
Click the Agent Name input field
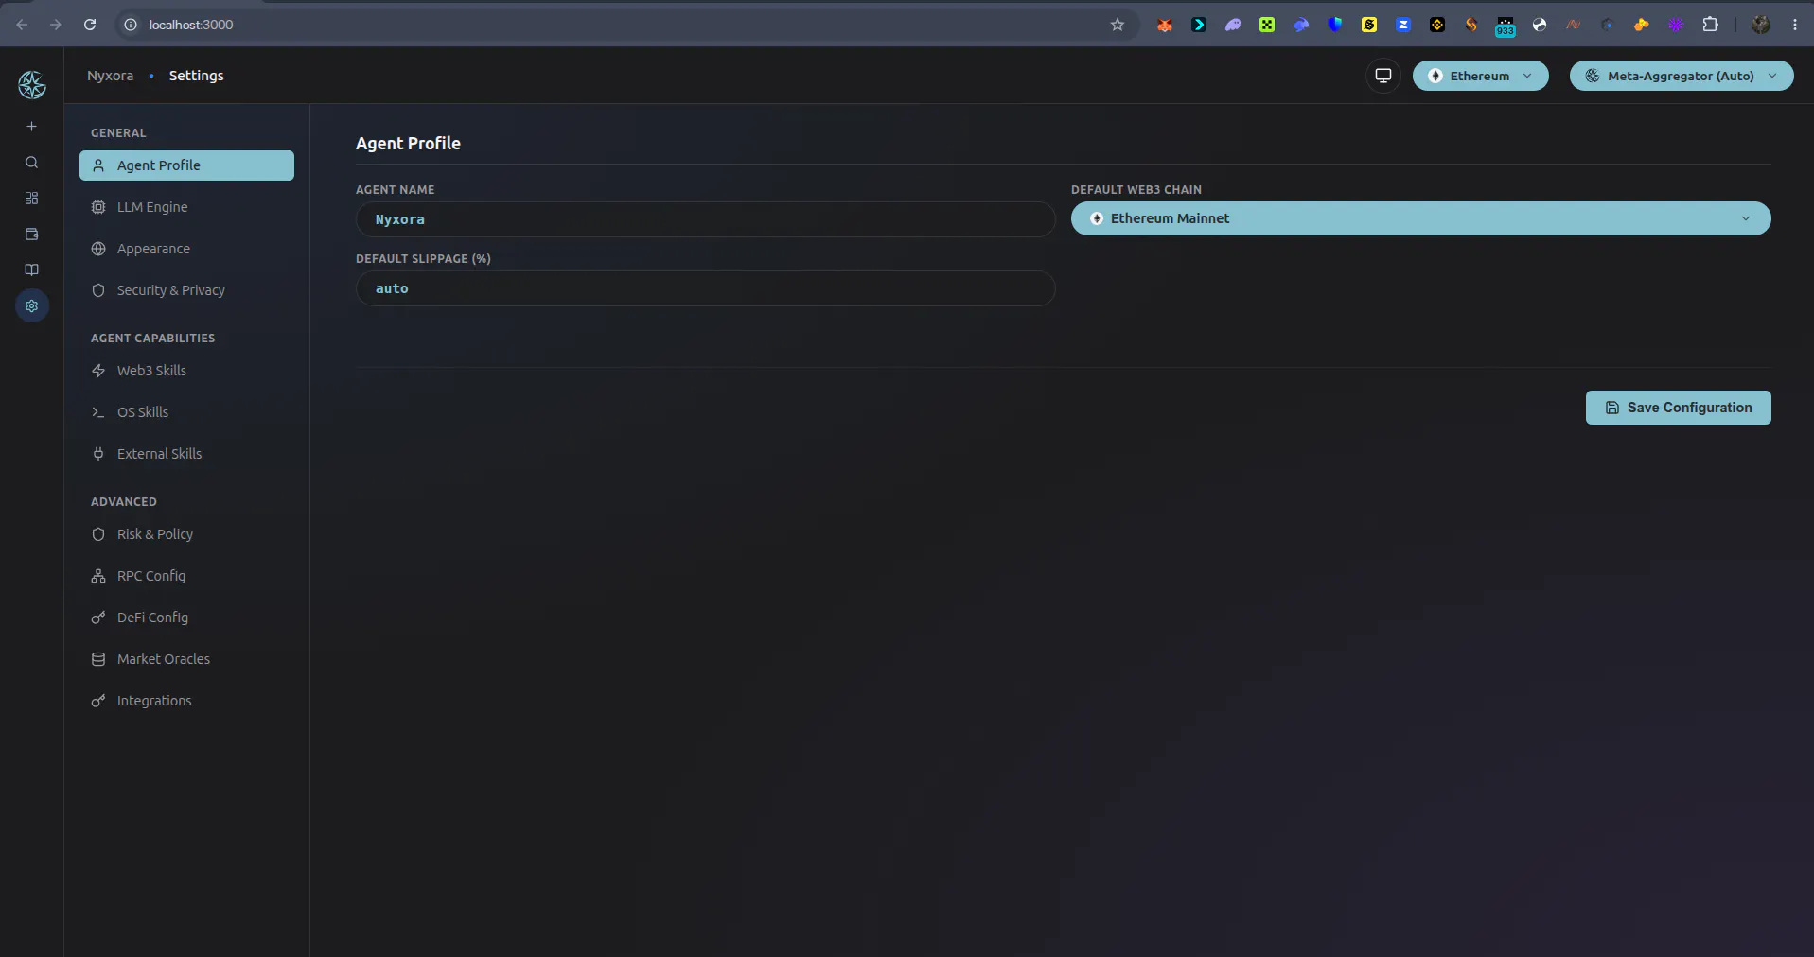pos(705,219)
